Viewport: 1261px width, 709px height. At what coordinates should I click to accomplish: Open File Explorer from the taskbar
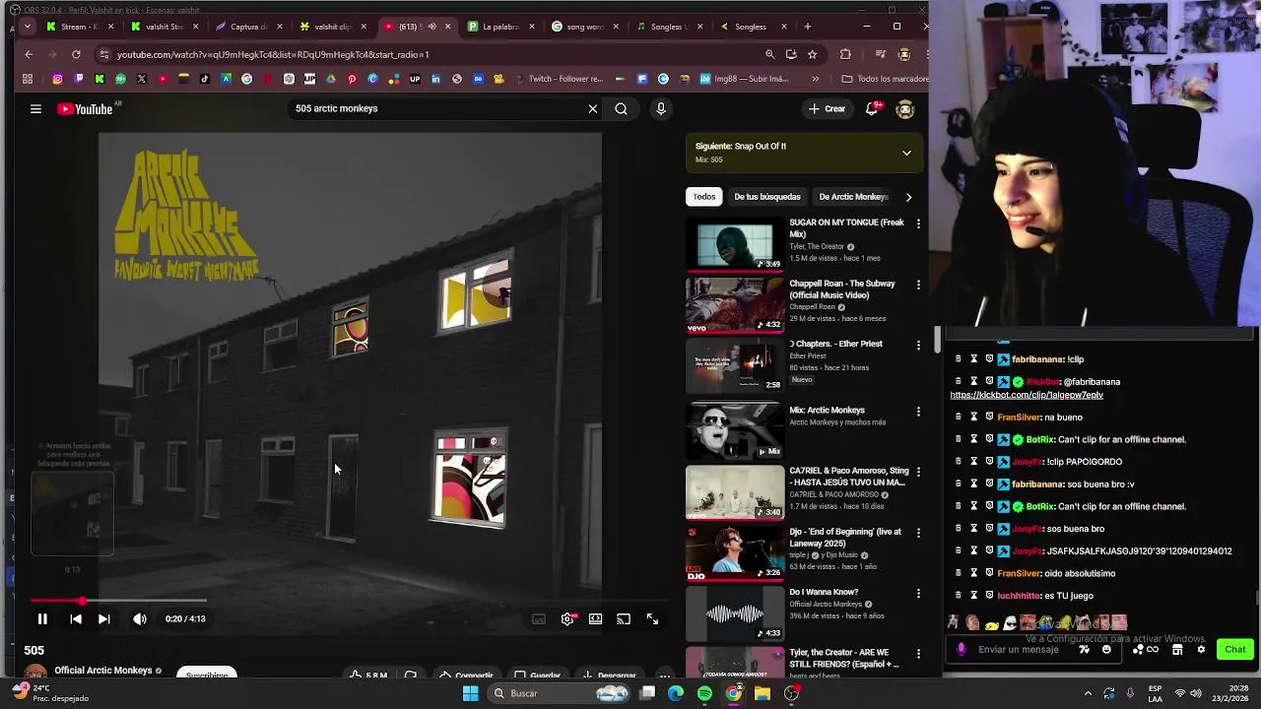(x=763, y=694)
